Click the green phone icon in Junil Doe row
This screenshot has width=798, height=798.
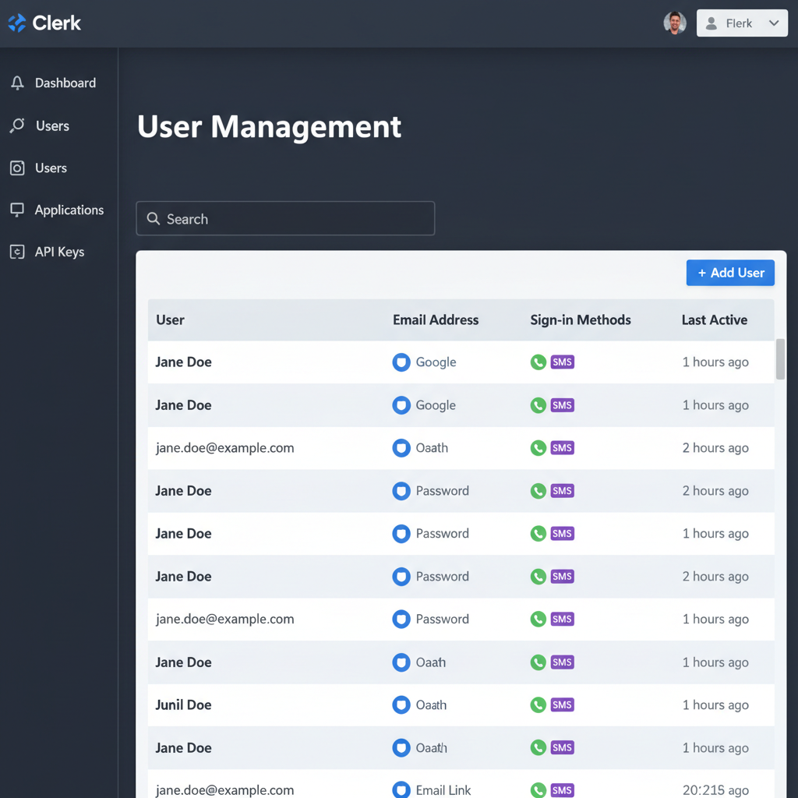(x=538, y=704)
